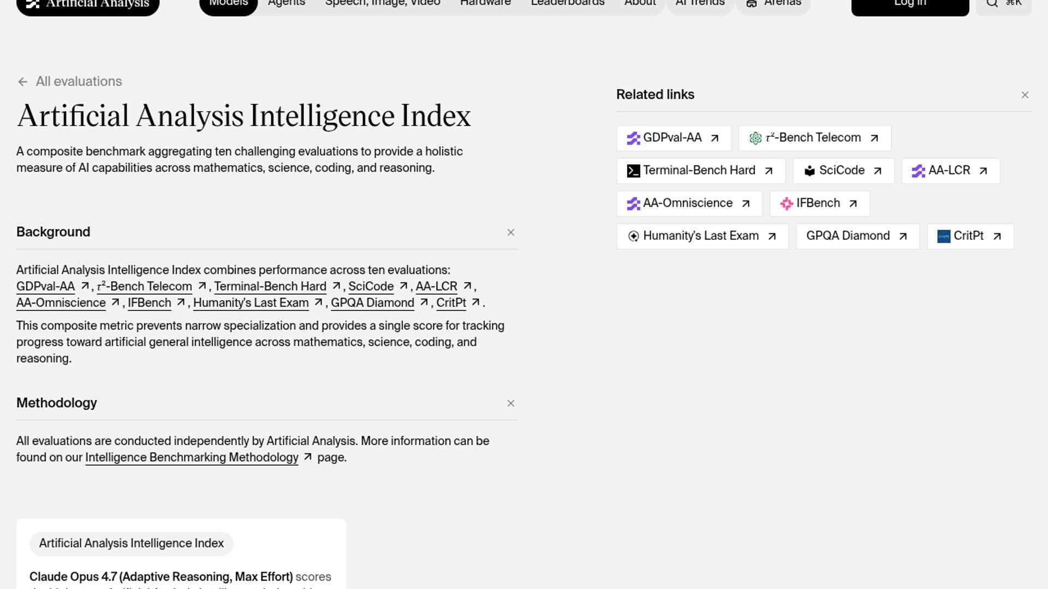Click the τ²-Bench Telecom green logo icon
1048x589 pixels.
pos(755,138)
